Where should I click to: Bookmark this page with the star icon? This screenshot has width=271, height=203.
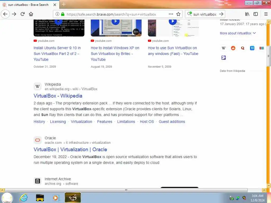point(178,14)
